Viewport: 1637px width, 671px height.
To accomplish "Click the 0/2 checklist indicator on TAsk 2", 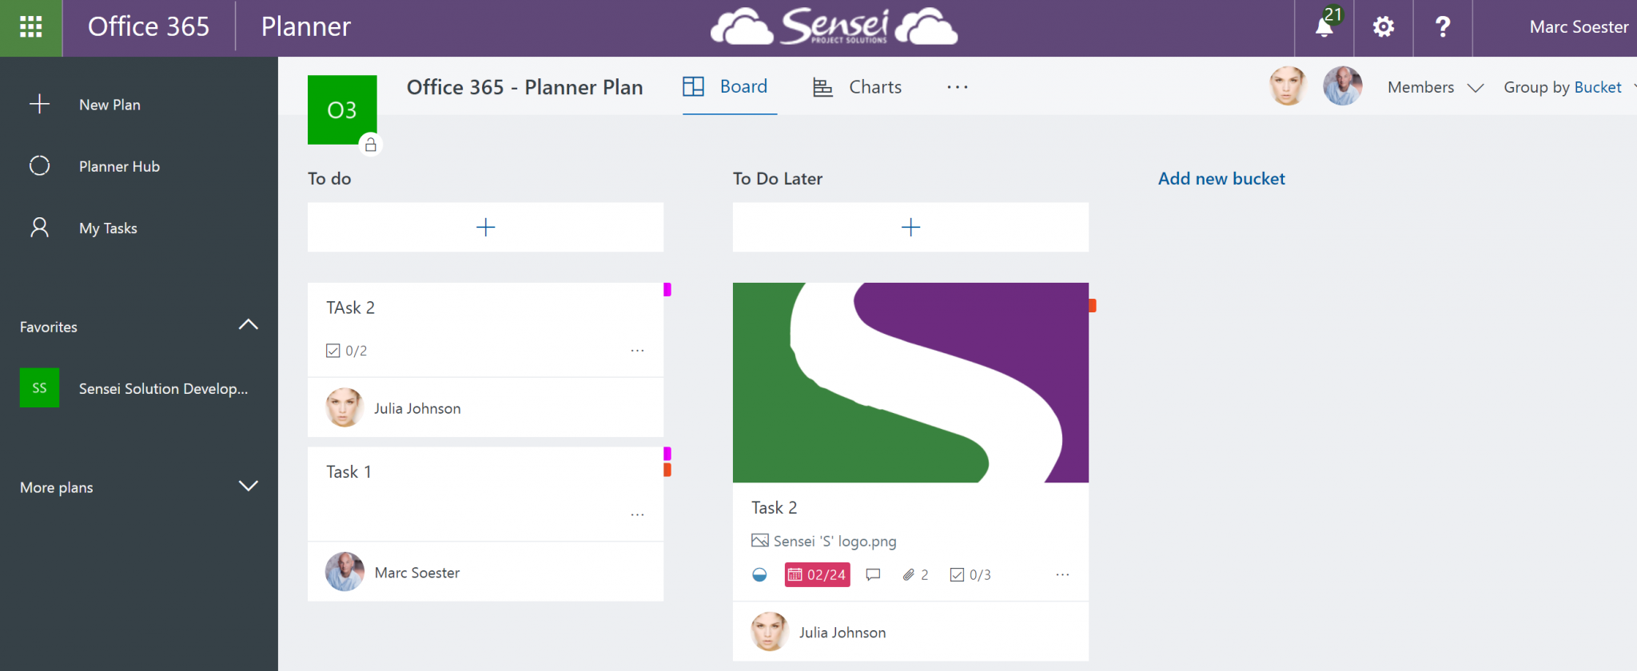I will [346, 351].
